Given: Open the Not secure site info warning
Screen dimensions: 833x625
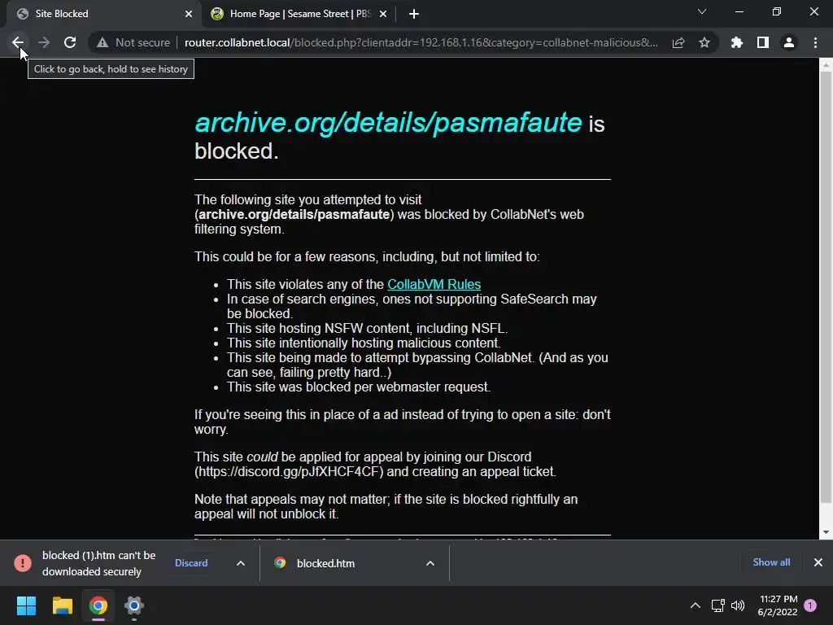Looking at the screenshot, I should tap(133, 42).
